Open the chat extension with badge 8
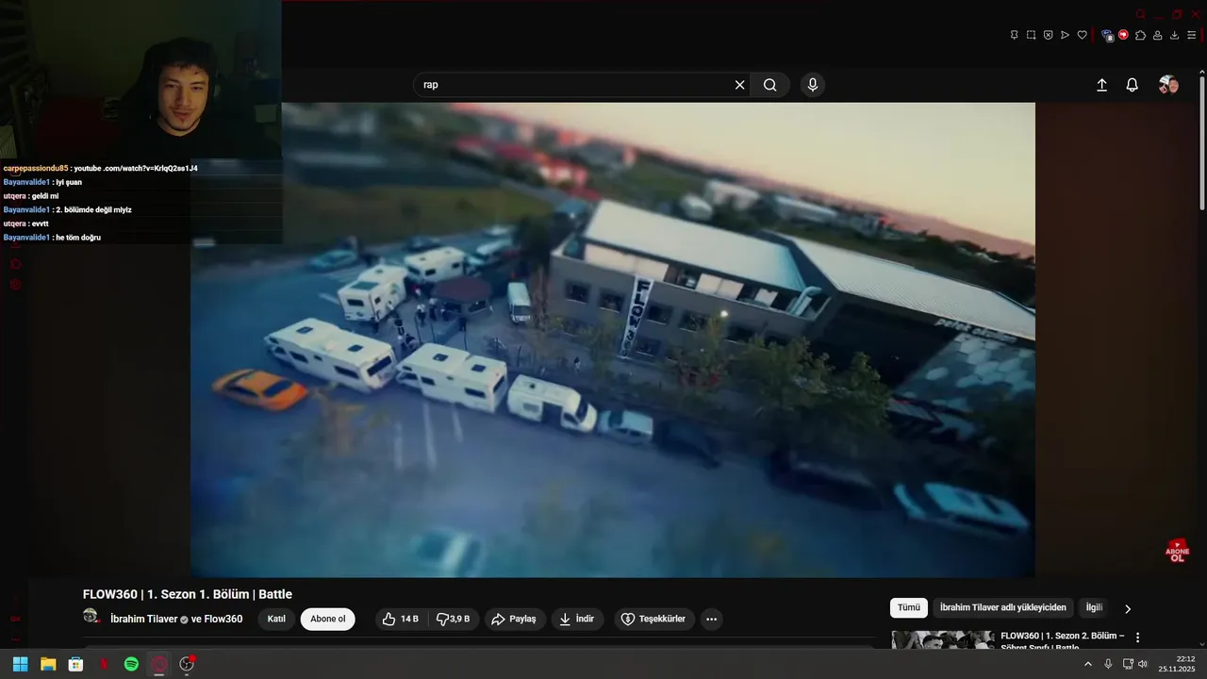Image resolution: width=1207 pixels, height=679 pixels. pos(1107,35)
